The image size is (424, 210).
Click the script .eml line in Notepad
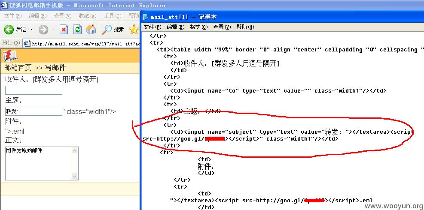click(x=271, y=200)
